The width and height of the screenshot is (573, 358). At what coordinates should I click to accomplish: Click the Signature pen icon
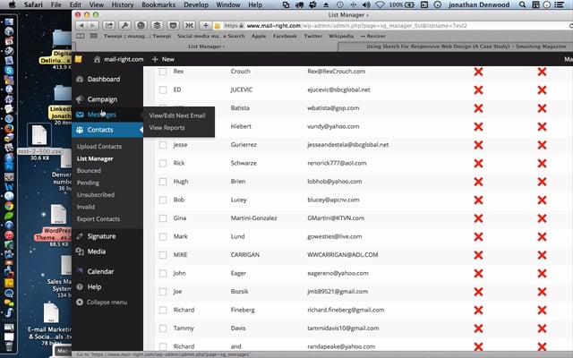pos(80,236)
